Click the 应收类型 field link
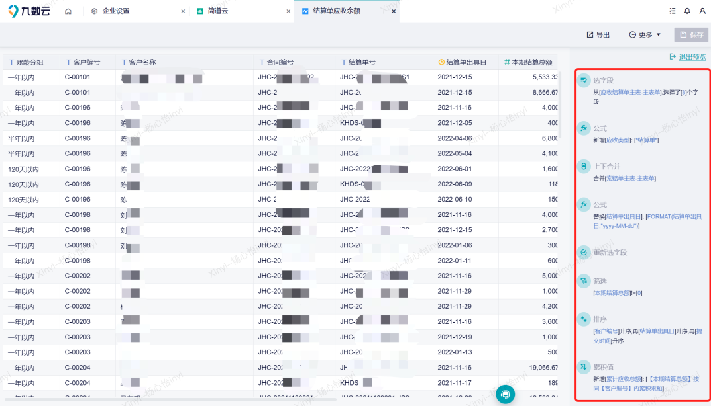Image resolution: width=711 pixels, height=406 pixels. (618, 140)
